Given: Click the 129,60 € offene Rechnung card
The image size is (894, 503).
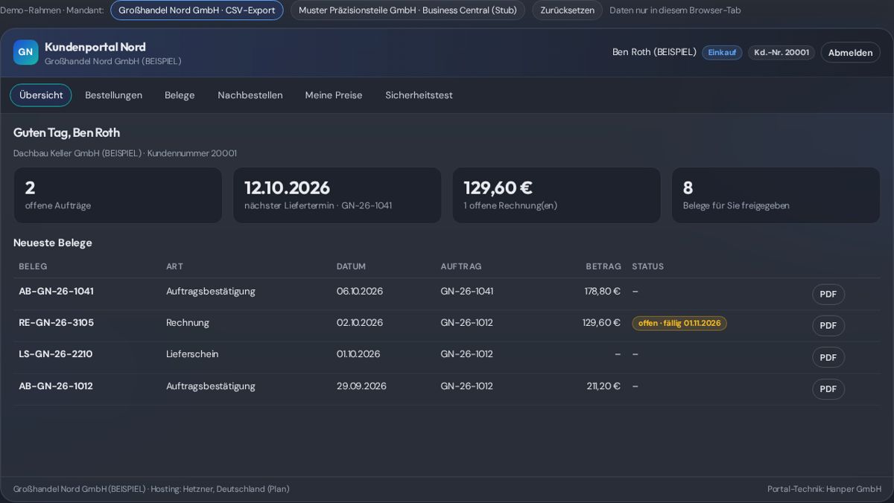Looking at the screenshot, I should pyautogui.click(x=557, y=195).
